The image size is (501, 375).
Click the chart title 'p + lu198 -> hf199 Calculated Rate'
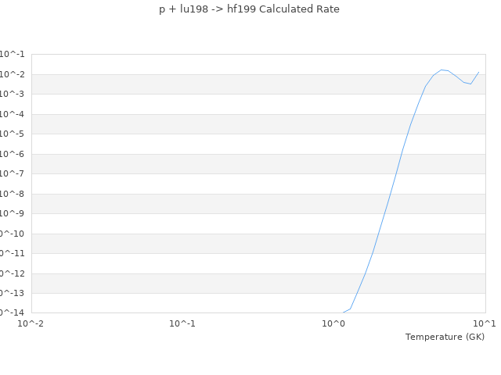coord(250,9)
